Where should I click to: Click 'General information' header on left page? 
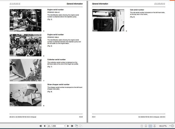[x=75, y=4]
